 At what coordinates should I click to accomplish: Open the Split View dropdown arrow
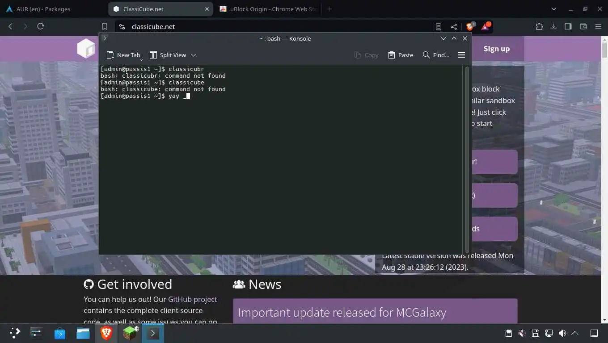coord(194,55)
